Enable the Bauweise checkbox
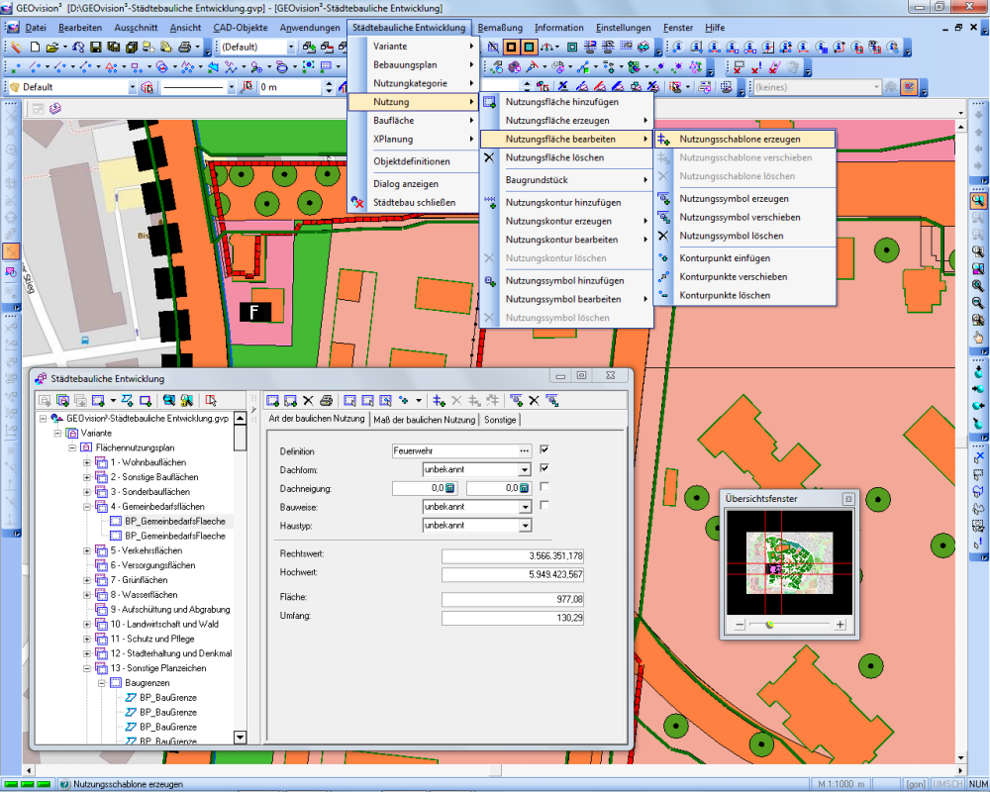 544,506
